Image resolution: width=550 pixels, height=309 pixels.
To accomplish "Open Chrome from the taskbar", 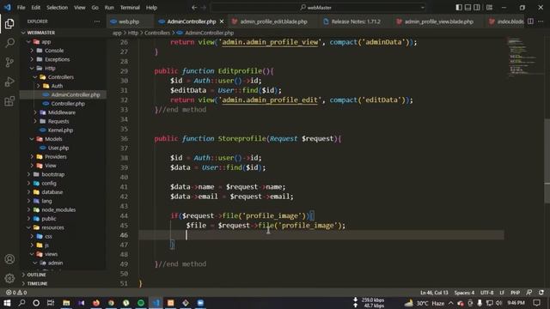I will point(111,303).
